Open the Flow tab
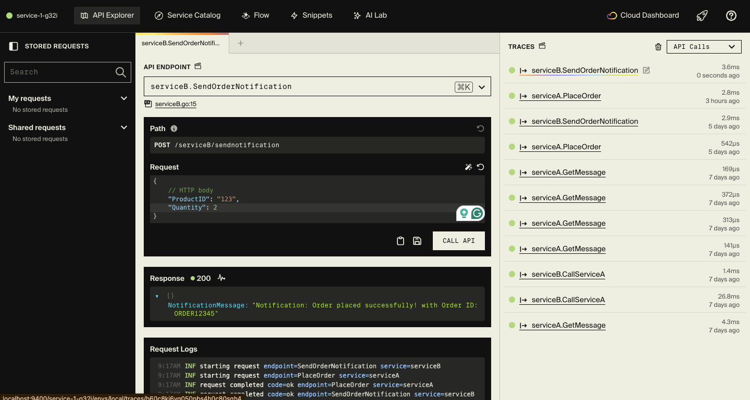Viewport: 750px width, 400px height. point(255,16)
